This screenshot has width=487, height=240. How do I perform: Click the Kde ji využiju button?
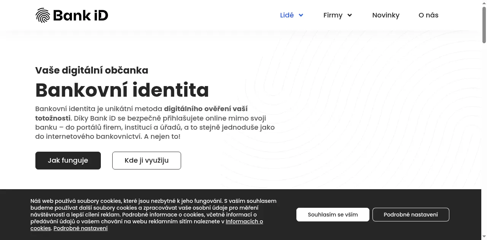(x=146, y=160)
